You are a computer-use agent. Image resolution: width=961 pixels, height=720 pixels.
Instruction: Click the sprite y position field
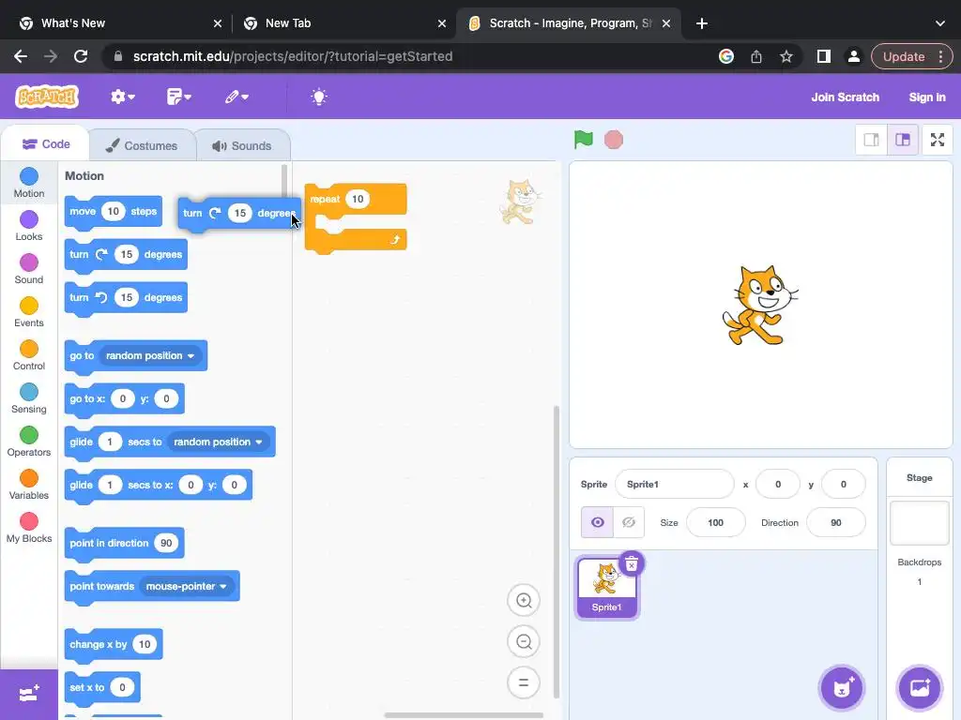pyautogui.click(x=844, y=485)
